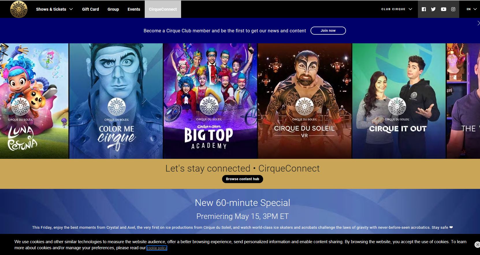This screenshot has width=480, height=255.
Task: Open the cookie policy link
Action: pos(157,248)
